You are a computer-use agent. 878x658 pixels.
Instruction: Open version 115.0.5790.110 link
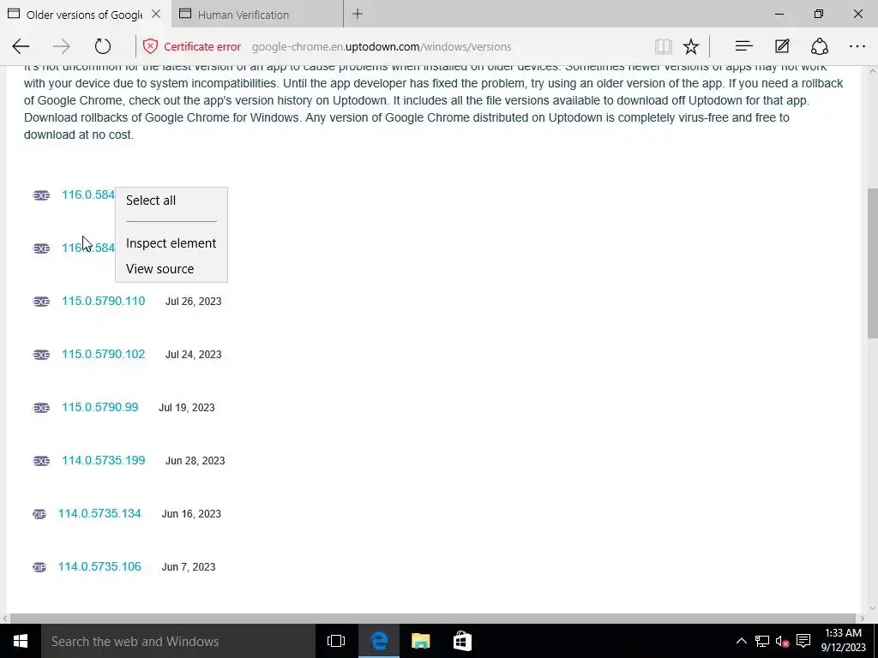coord(103,301)
